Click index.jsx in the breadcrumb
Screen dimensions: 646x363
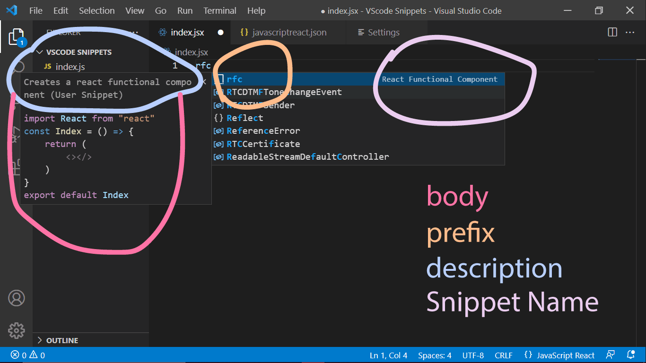tap(191, 52)
